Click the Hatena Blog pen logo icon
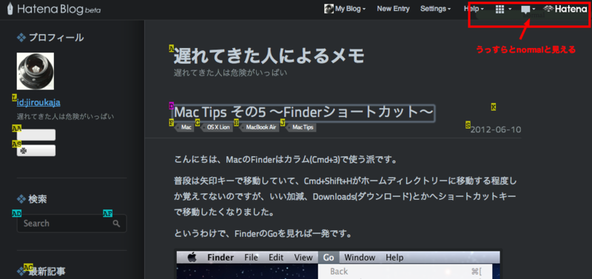Viewport: 592px width, 279px height. tap(10, 8)
